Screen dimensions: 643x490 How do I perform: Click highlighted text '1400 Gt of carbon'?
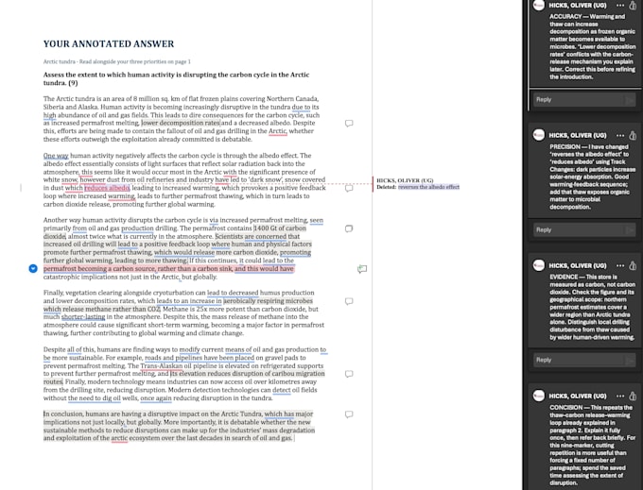pyautogui.click(x=280, y=228)
